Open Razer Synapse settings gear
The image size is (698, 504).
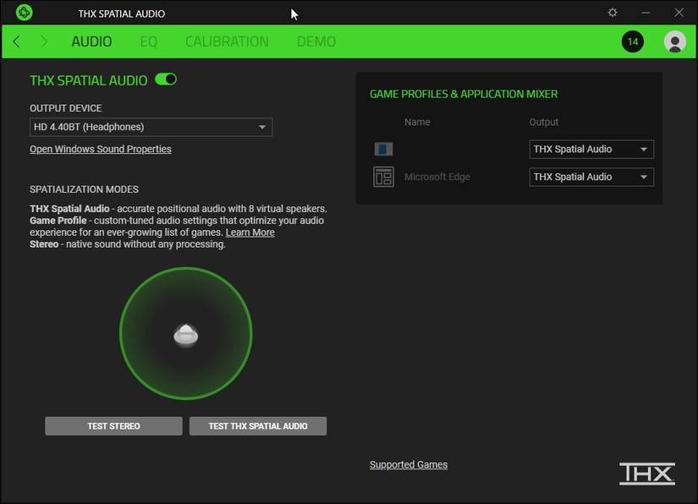tap(612, 13)
